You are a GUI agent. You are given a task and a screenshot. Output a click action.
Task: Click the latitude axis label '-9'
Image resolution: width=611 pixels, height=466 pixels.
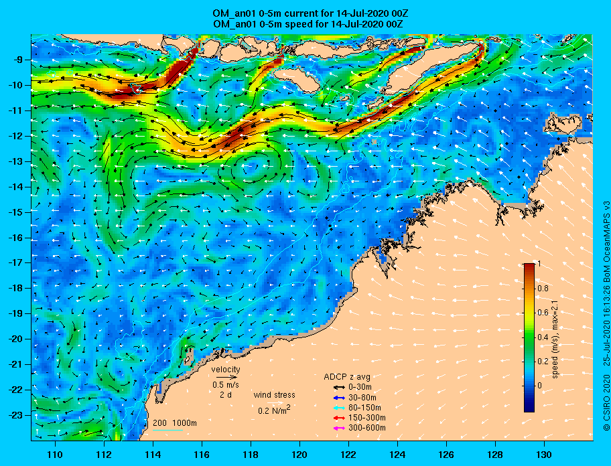(19, 60)
